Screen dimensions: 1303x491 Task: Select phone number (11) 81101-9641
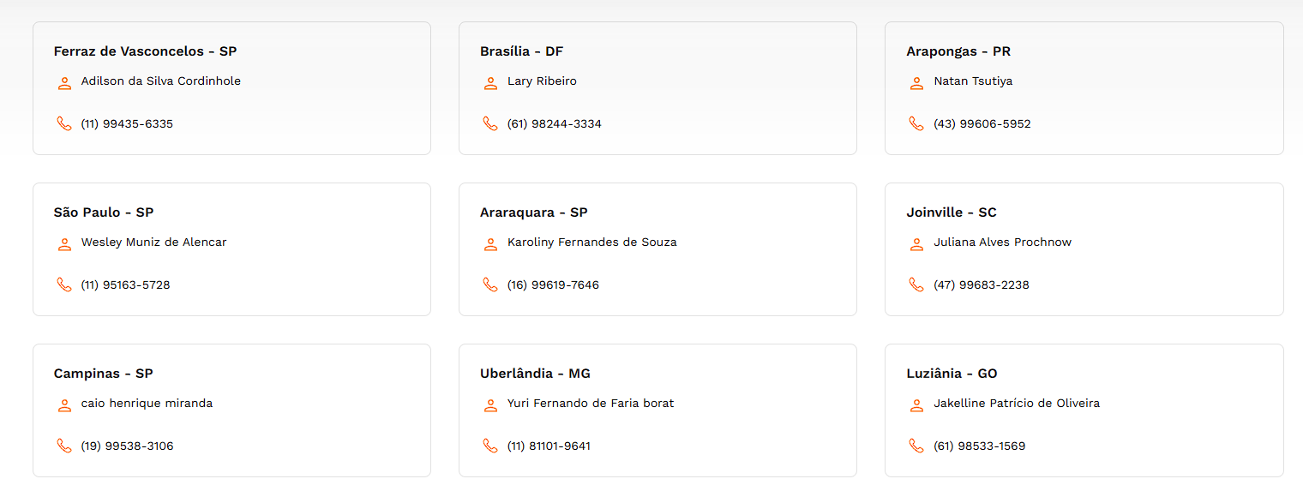pos(549,446)
